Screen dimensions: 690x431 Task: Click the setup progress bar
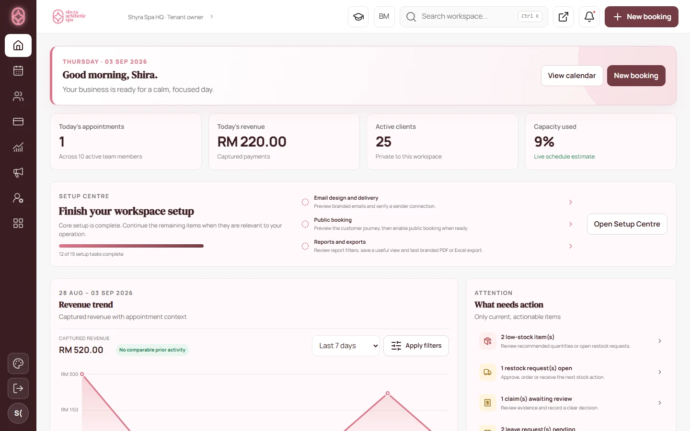[131, 246]
